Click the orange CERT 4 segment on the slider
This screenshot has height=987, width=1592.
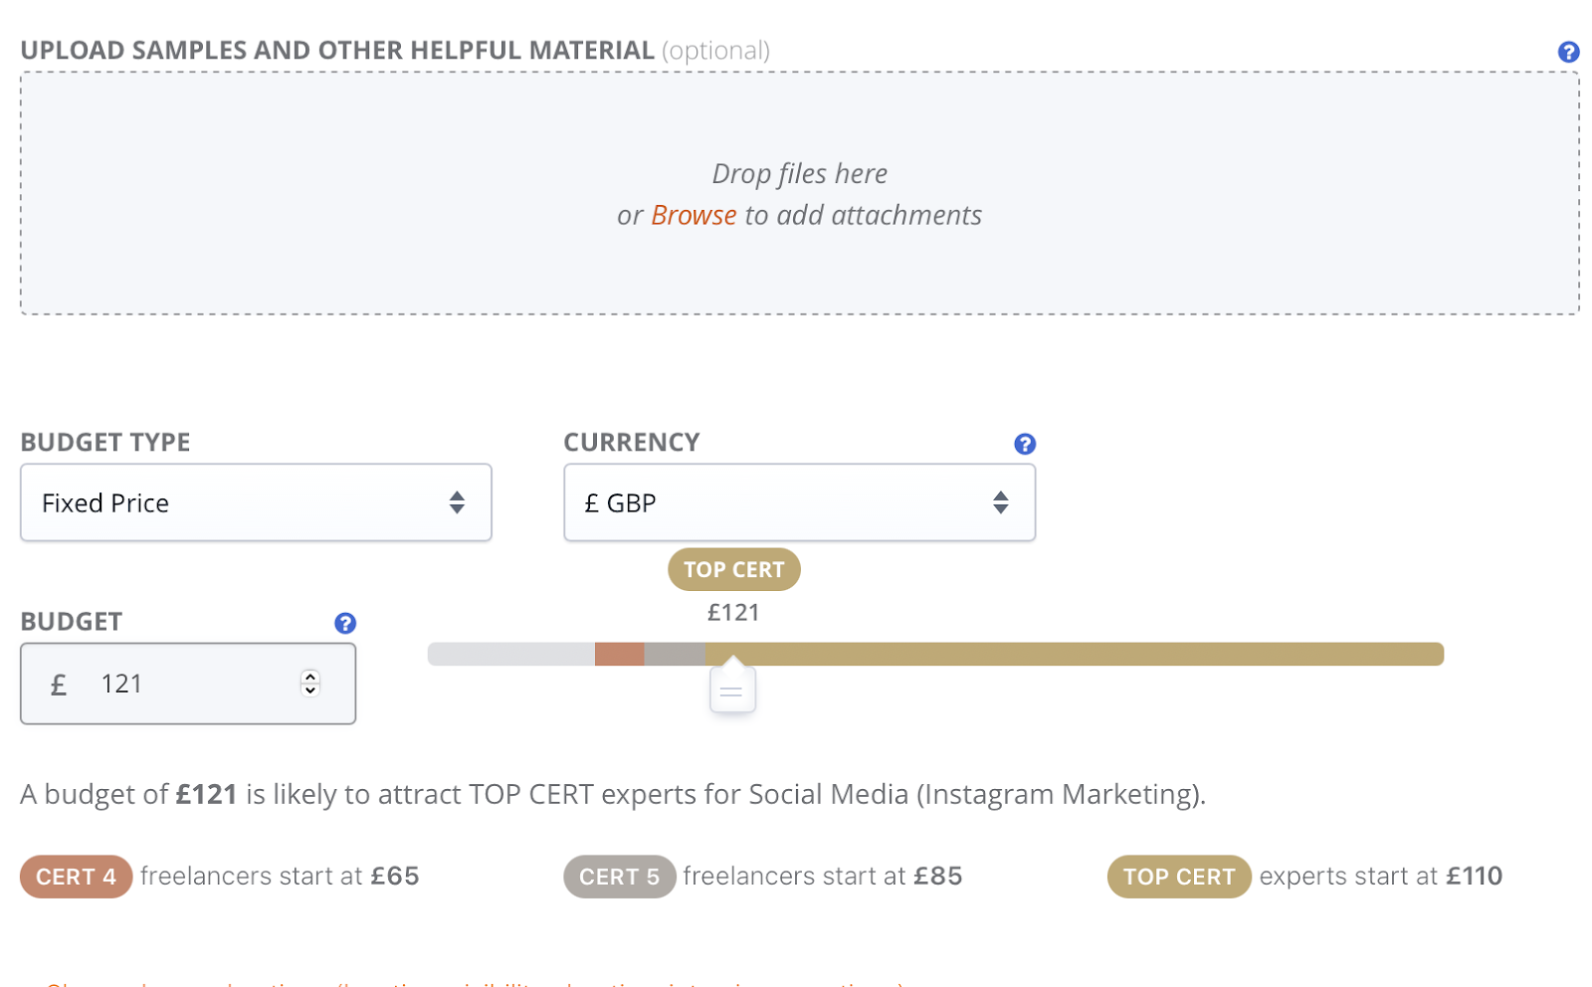point(619,654)
